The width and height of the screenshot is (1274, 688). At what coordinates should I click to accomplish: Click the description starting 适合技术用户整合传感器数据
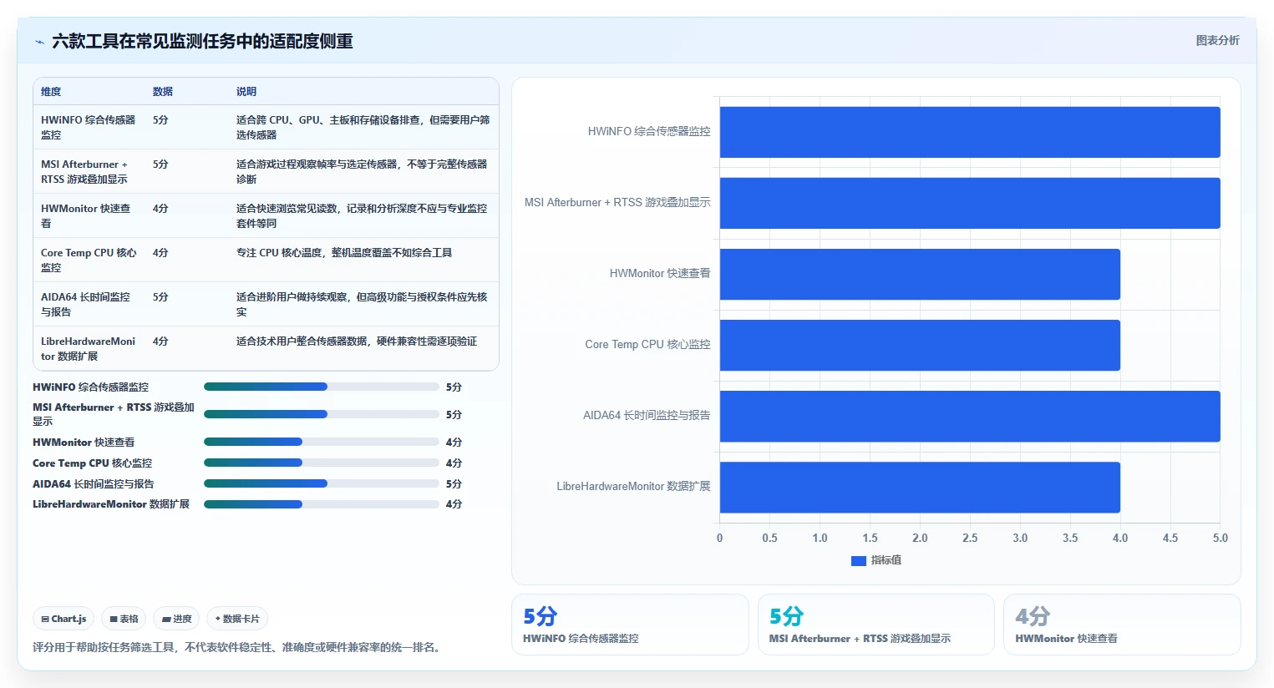357,341
